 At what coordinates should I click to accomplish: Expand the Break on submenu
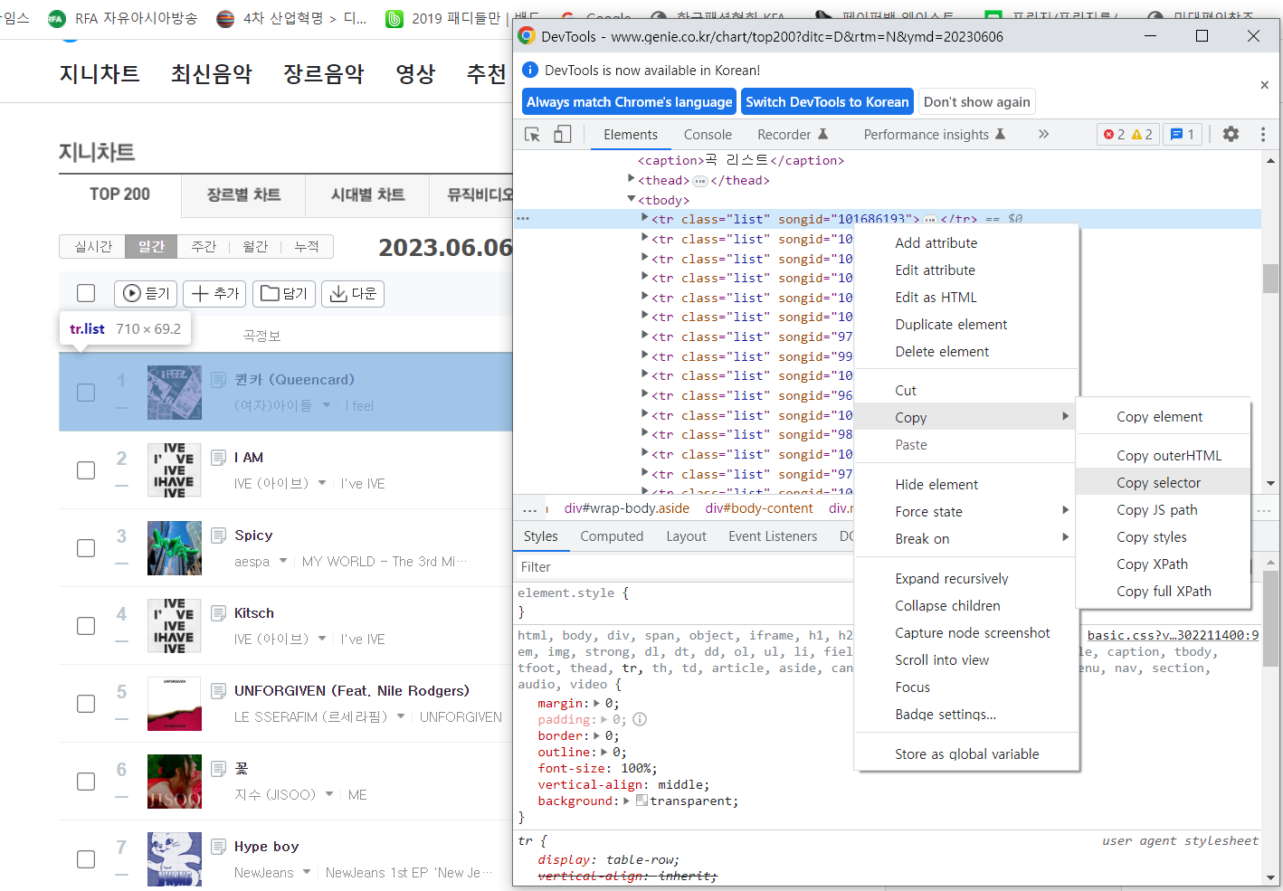(x=1065, y=537)
